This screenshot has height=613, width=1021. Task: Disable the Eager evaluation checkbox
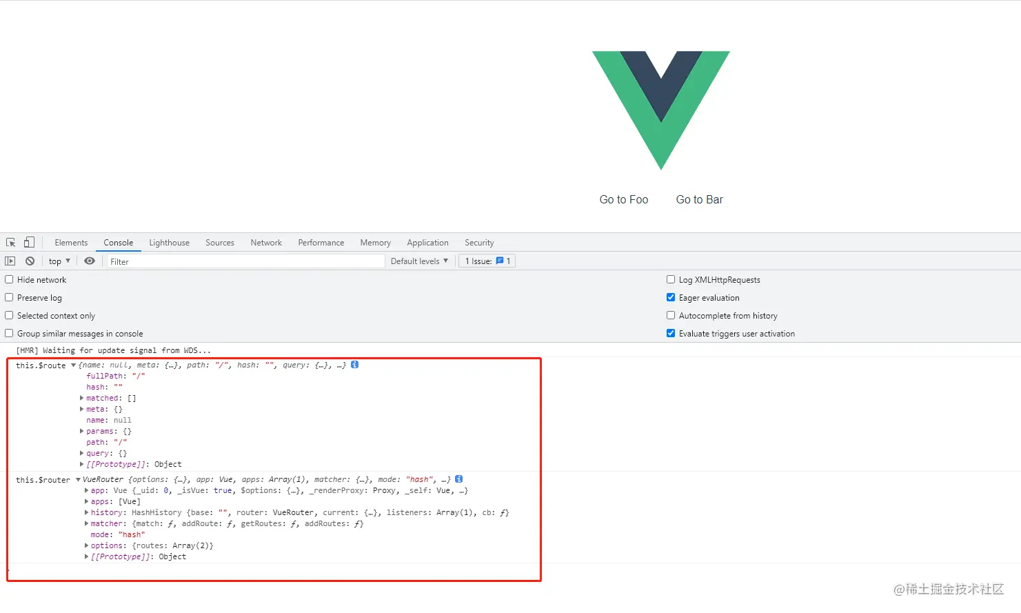(x=671, y=297)
